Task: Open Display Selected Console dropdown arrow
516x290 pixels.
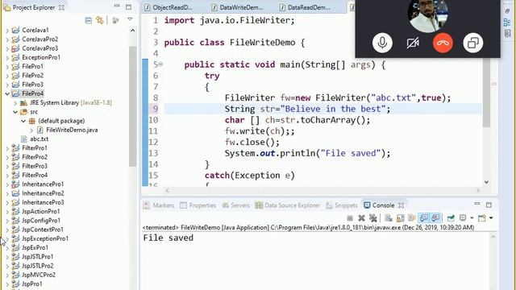Action: (x=472, y=218)
